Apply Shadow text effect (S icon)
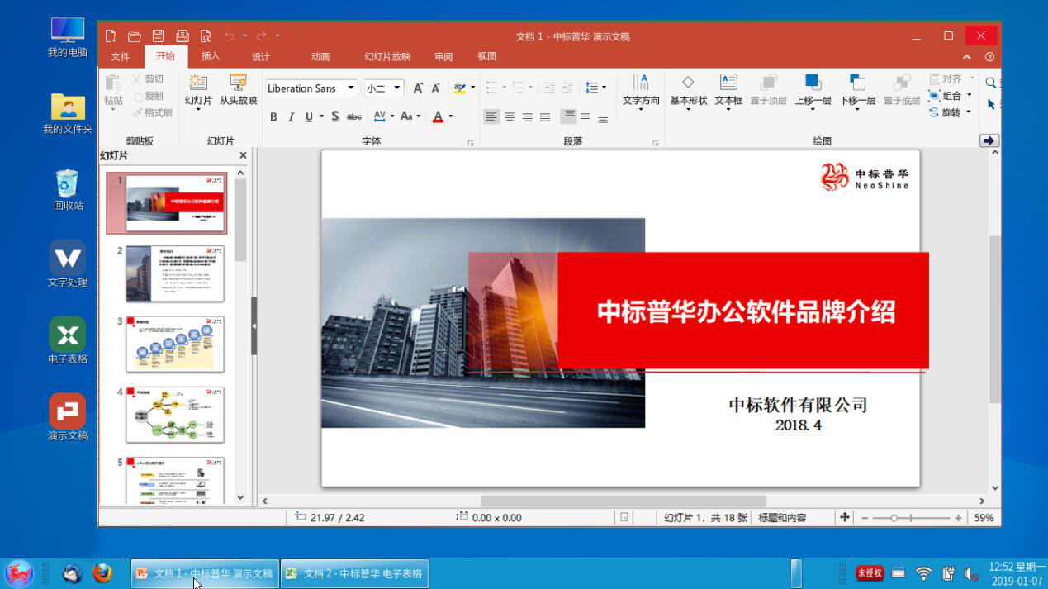The height and width of the screenshot is (589, 1048). pyautogui.click(x=335, y=116)
